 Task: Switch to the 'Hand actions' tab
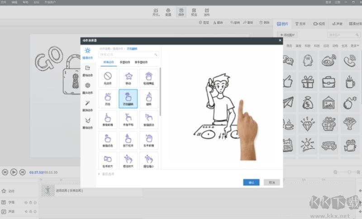(125, 62)
